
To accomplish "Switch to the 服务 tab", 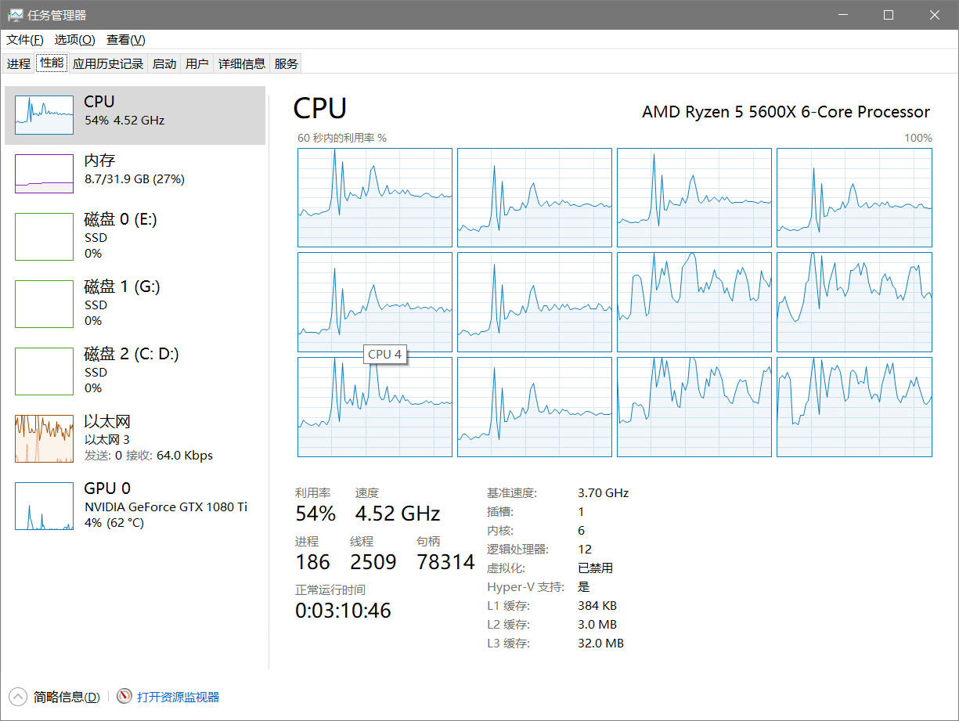I will tap(287, 64).
